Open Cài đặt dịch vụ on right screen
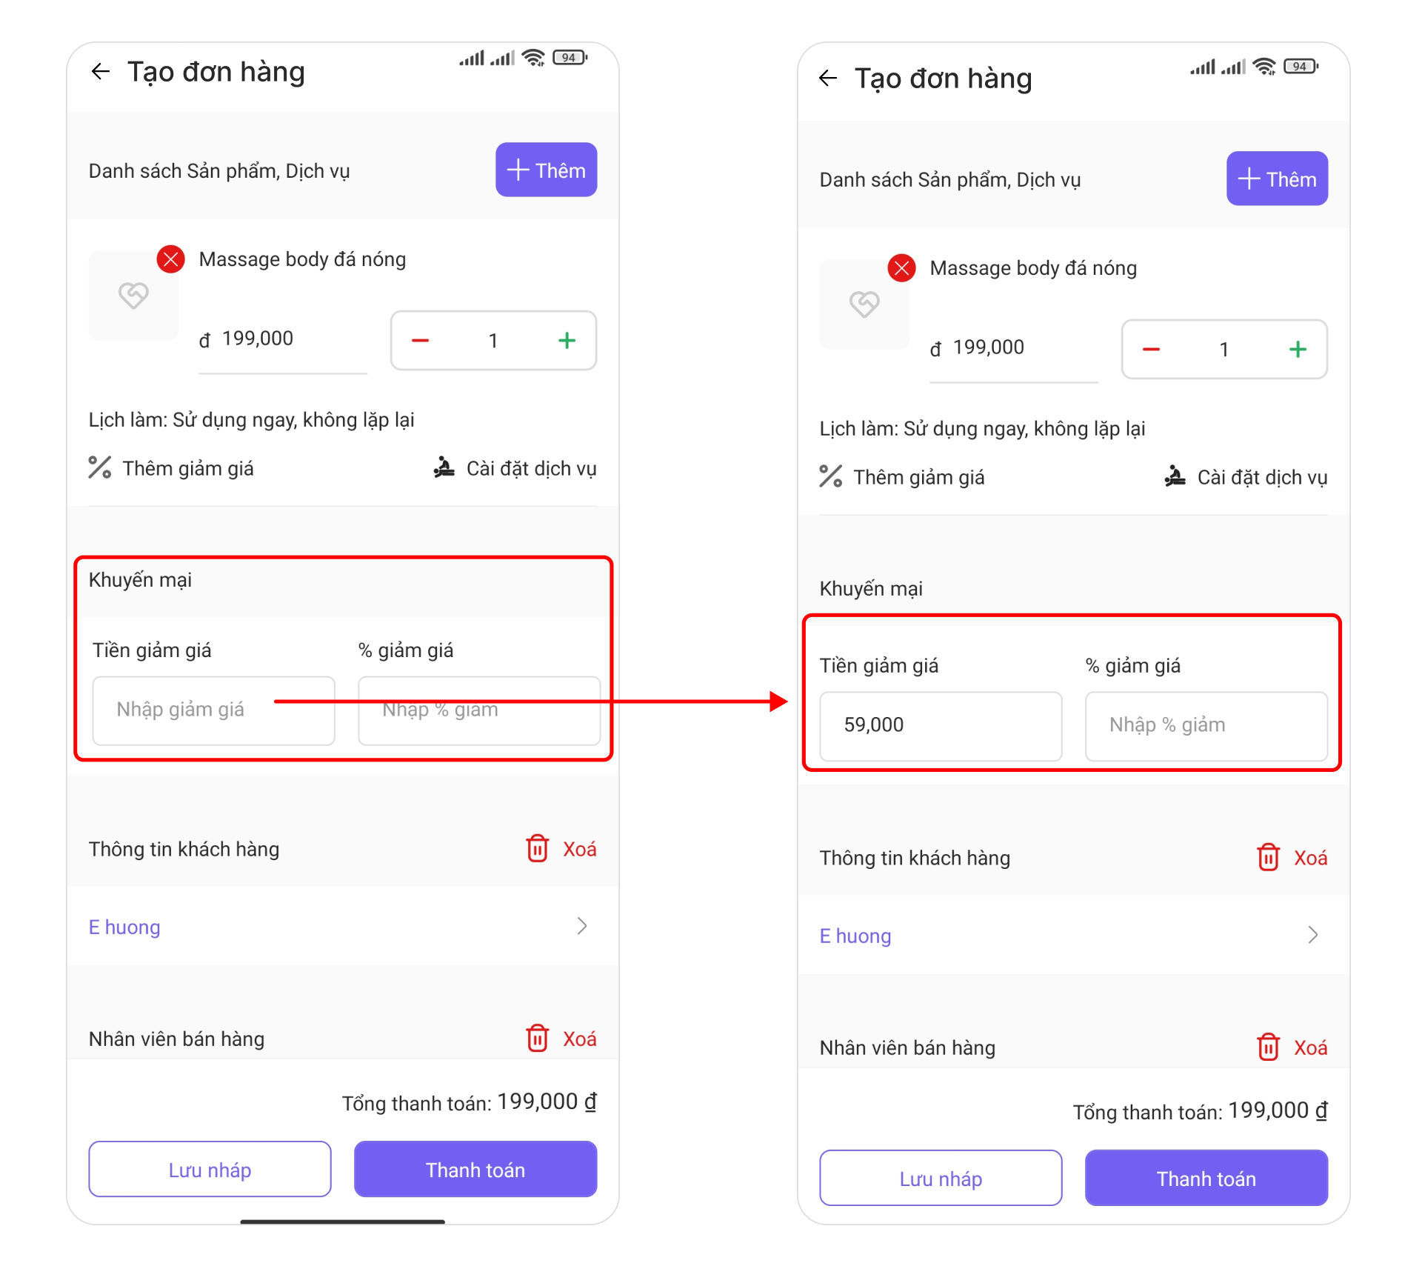This screenshot has height=1266, width=1422. pos(1246,477)
